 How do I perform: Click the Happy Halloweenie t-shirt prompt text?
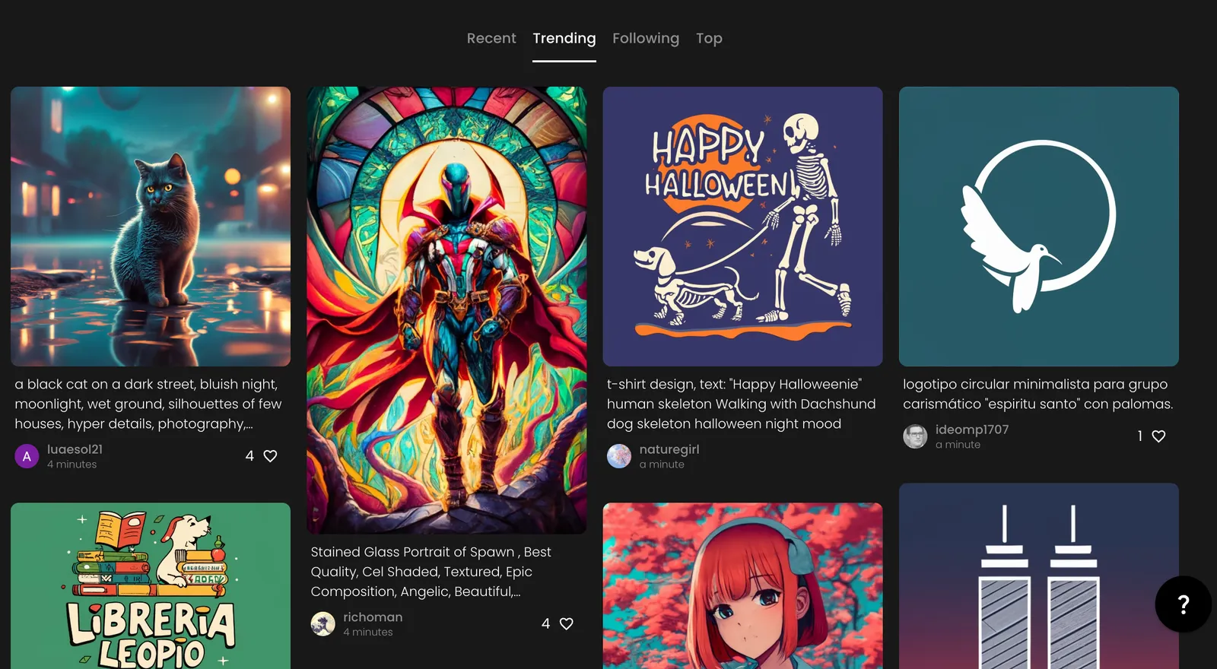pos(742,404)
